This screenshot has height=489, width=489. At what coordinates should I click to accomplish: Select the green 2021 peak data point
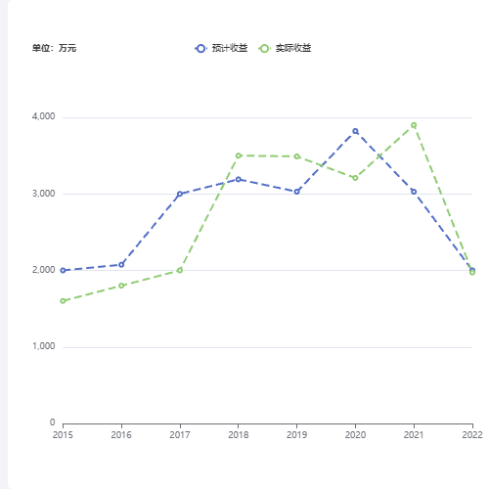[x=414, y=125]
